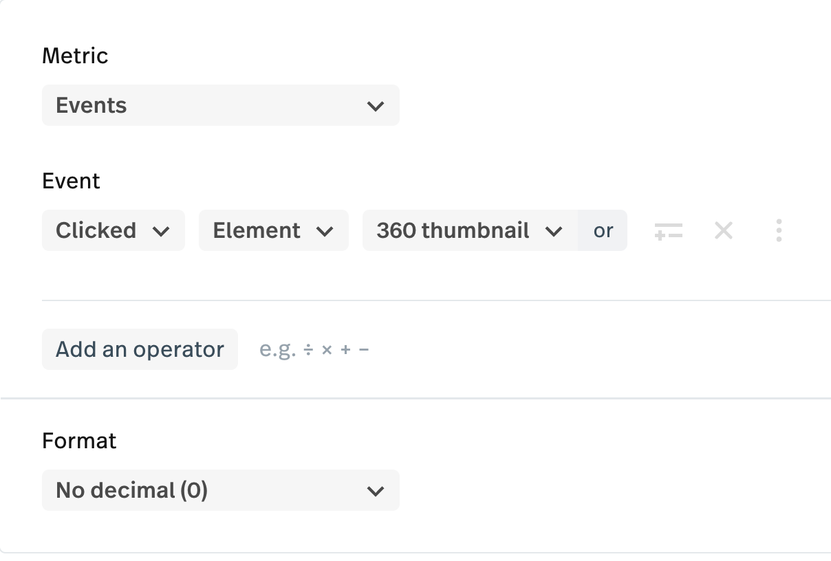Click the chevron in the Format dropdown

pyautogui.click(x=375, y=491)
